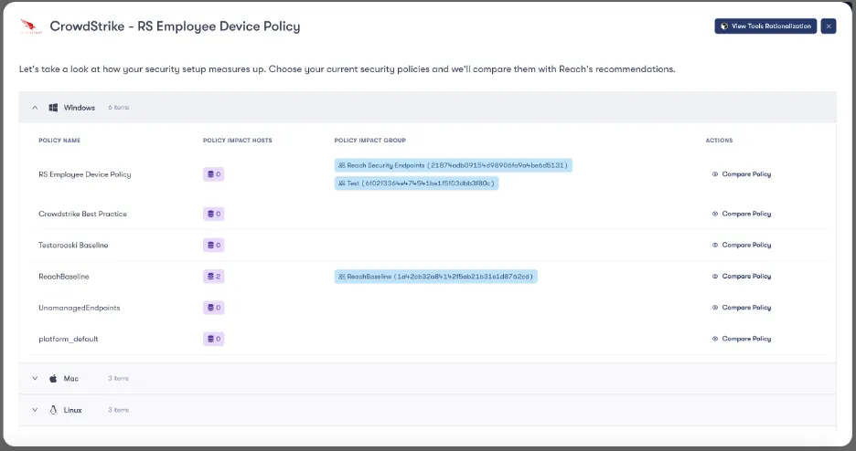Click the Linux section label
Screen dimensions: 856x451
click(x=72, y=410)
